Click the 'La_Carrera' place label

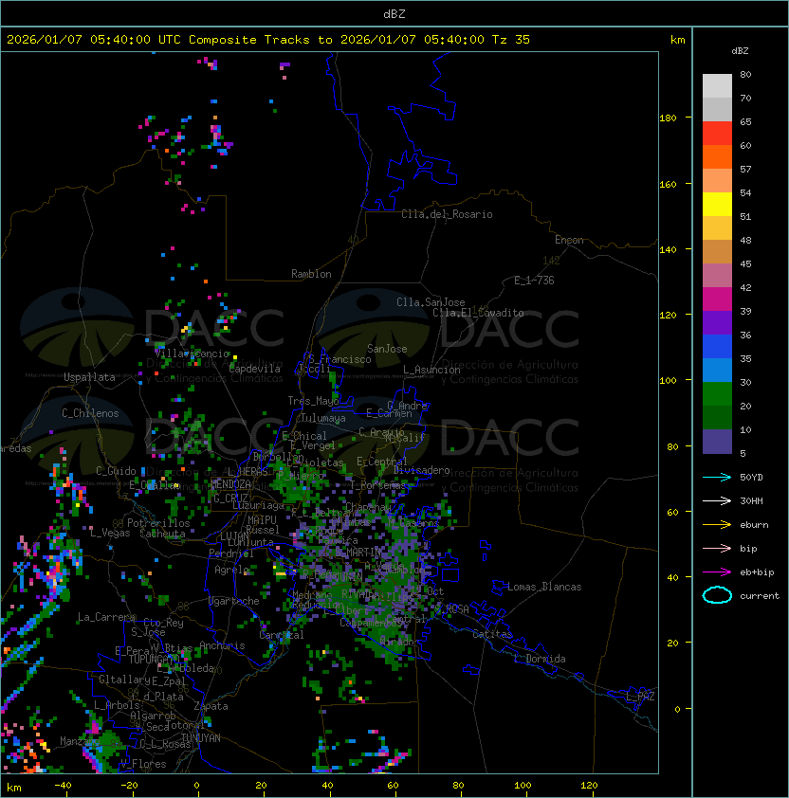point(106,617)
